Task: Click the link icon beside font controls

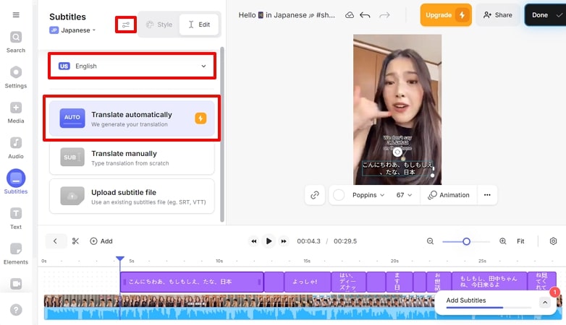Action: coord(315,195)
